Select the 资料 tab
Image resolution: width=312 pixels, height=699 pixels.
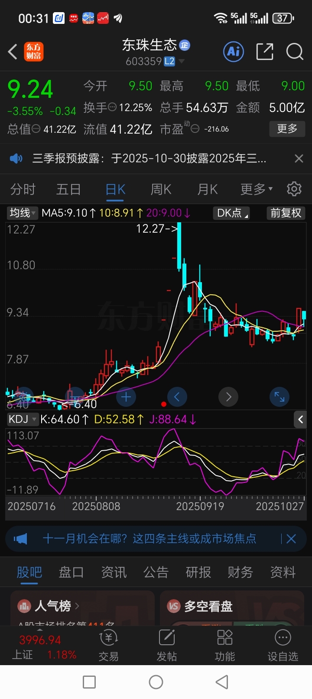click(283, 572)
